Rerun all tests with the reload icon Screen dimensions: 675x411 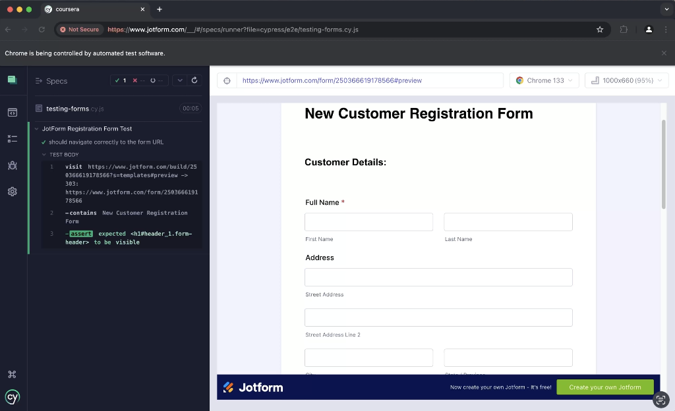tap(194, 80)
